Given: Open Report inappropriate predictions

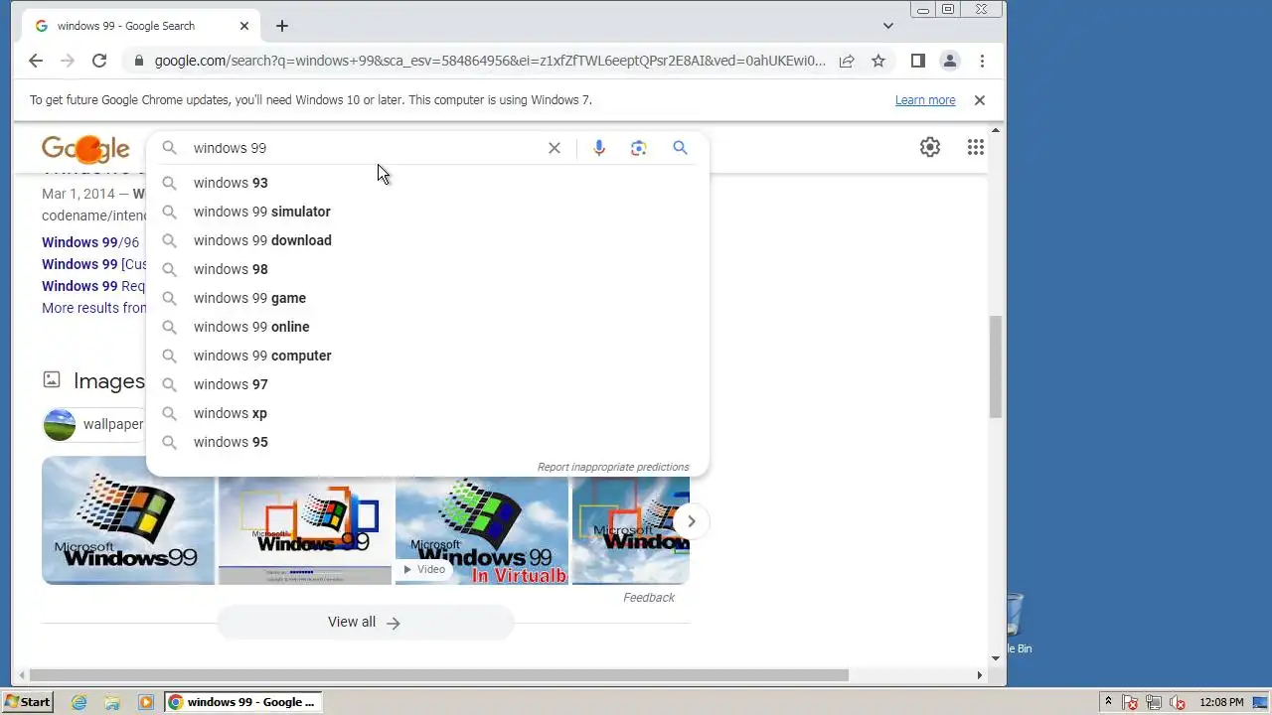Looking at the screenshot, I should point(613,467).
